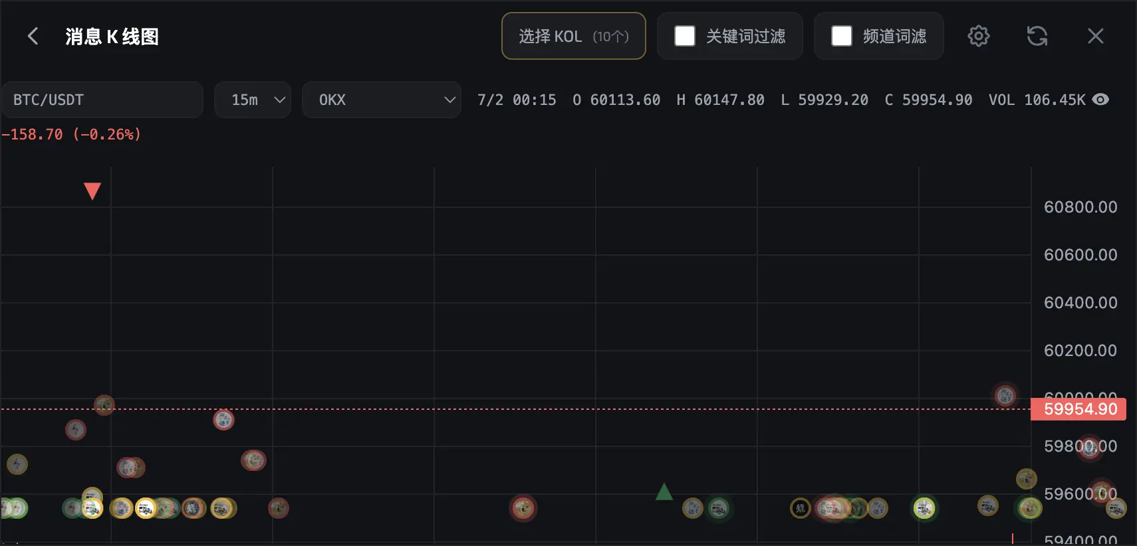Click the close price C 59954.90
1137x546 pixels.
tap(929, 100)
